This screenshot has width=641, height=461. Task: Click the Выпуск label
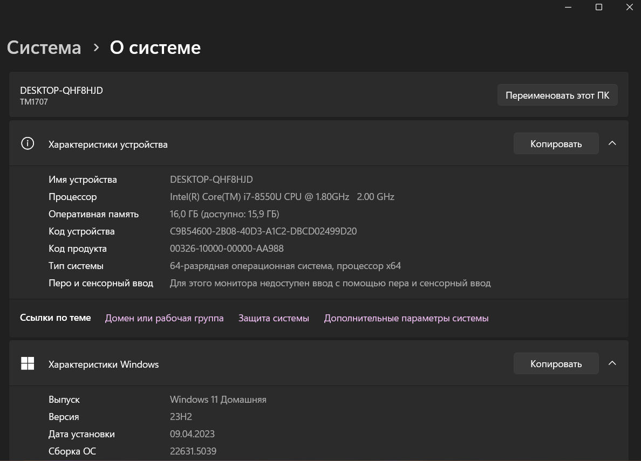pos(64,400)
